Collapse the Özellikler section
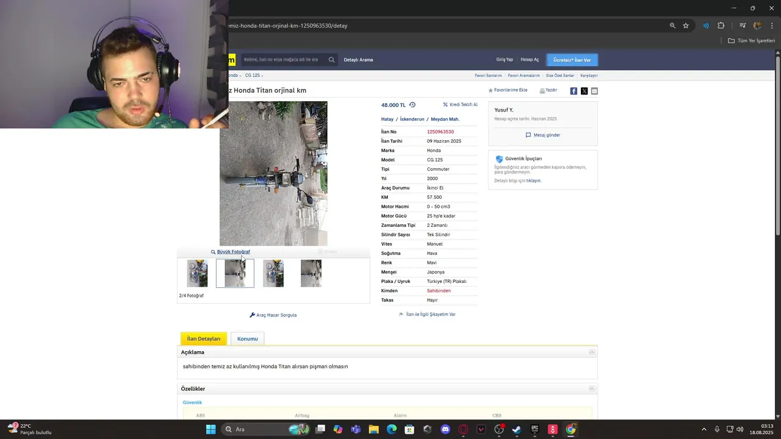Image resolution: width=781 pixels, height=439 pixels. (591, 389)
